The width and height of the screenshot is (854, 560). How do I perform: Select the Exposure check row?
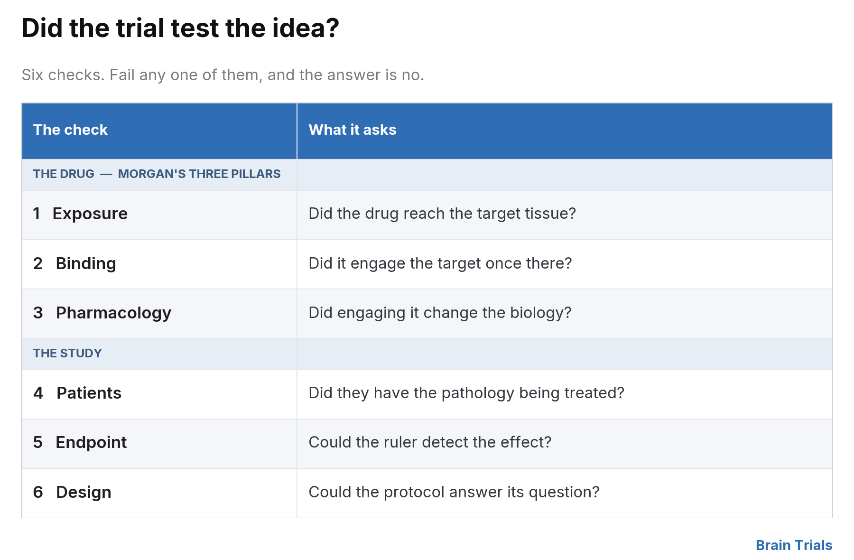tap(427, 215)
